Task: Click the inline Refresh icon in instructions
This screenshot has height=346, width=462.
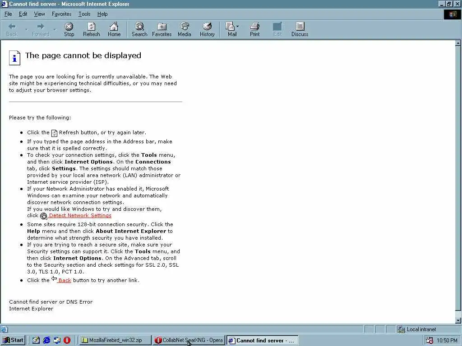Action: tap(54, 133)
